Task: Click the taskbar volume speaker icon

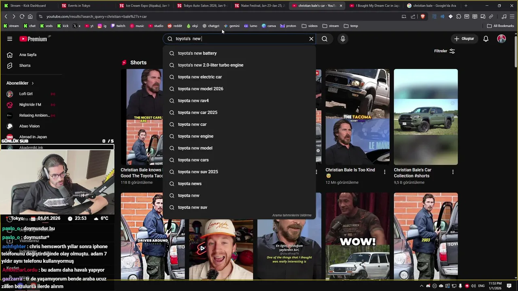Action: click(x=474, y=286)
